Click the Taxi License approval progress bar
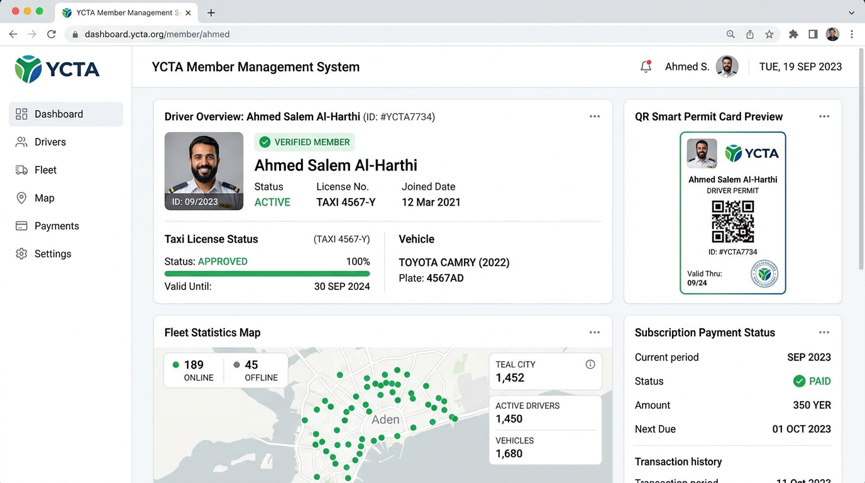 [267, 274]
